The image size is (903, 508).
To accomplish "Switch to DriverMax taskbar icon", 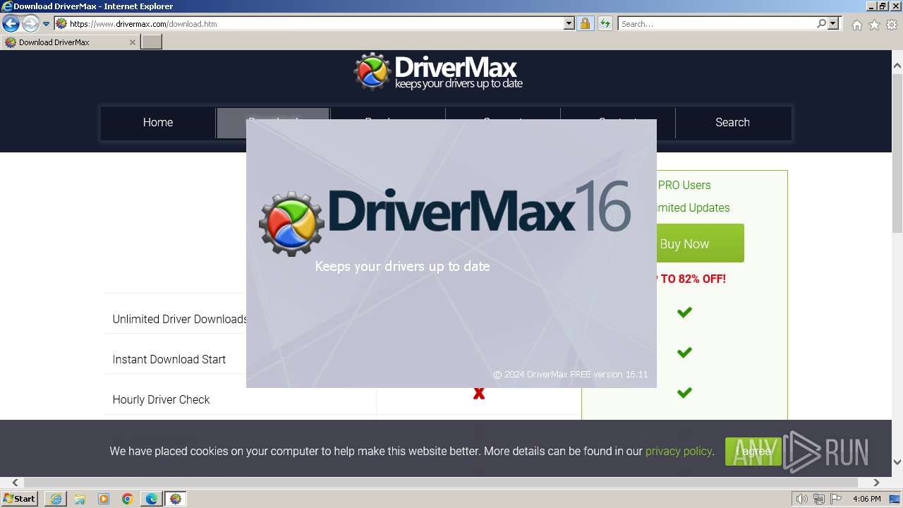I will pyautogui.click(x=176, y=499).
